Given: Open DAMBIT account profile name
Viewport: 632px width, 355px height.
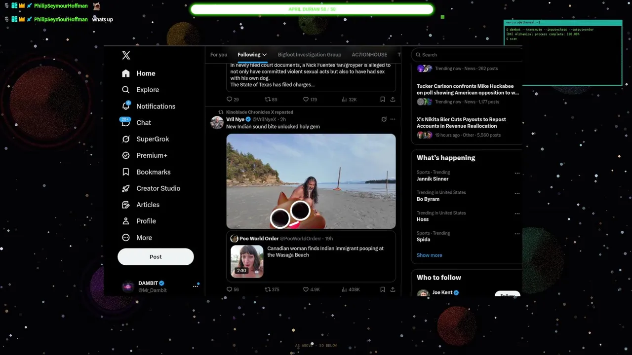Looking at the screenshot, I should point(148,283).
